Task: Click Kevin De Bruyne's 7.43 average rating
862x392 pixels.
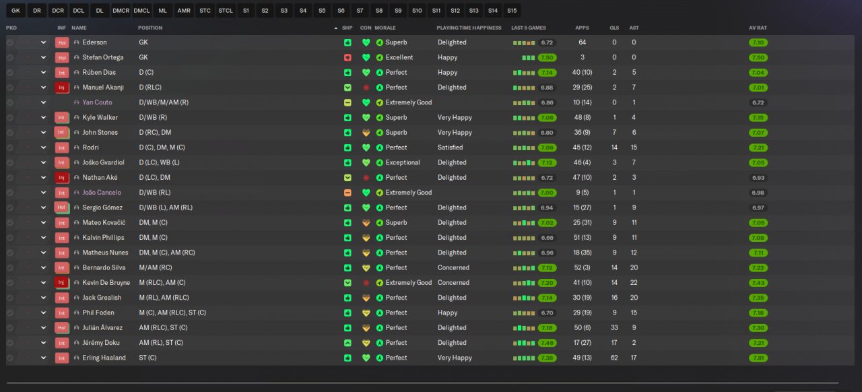Action: tap(758, 283)
